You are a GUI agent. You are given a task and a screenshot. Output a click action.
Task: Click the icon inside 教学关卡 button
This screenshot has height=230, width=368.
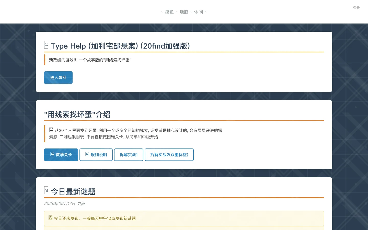(x=52, y=154)
